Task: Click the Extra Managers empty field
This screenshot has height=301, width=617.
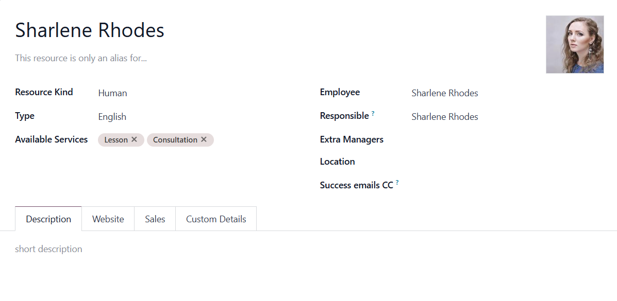Action: (508, 139)
